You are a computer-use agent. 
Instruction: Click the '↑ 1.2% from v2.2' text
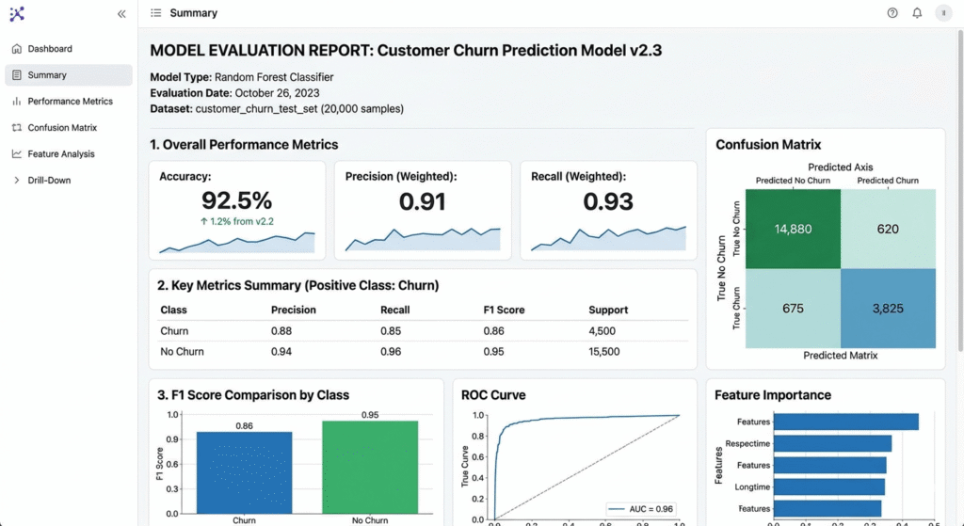click(x=237, y=221)
